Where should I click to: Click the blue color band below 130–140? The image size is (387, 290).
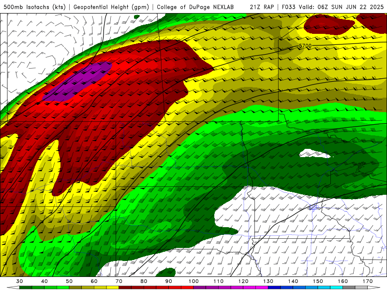click(x=281, y=288)
